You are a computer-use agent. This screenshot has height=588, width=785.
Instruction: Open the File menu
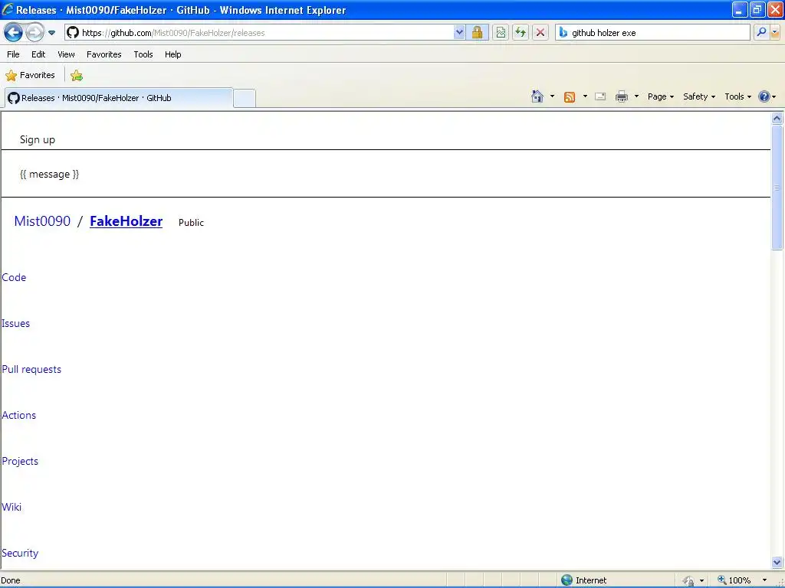[x=14, y=54]
